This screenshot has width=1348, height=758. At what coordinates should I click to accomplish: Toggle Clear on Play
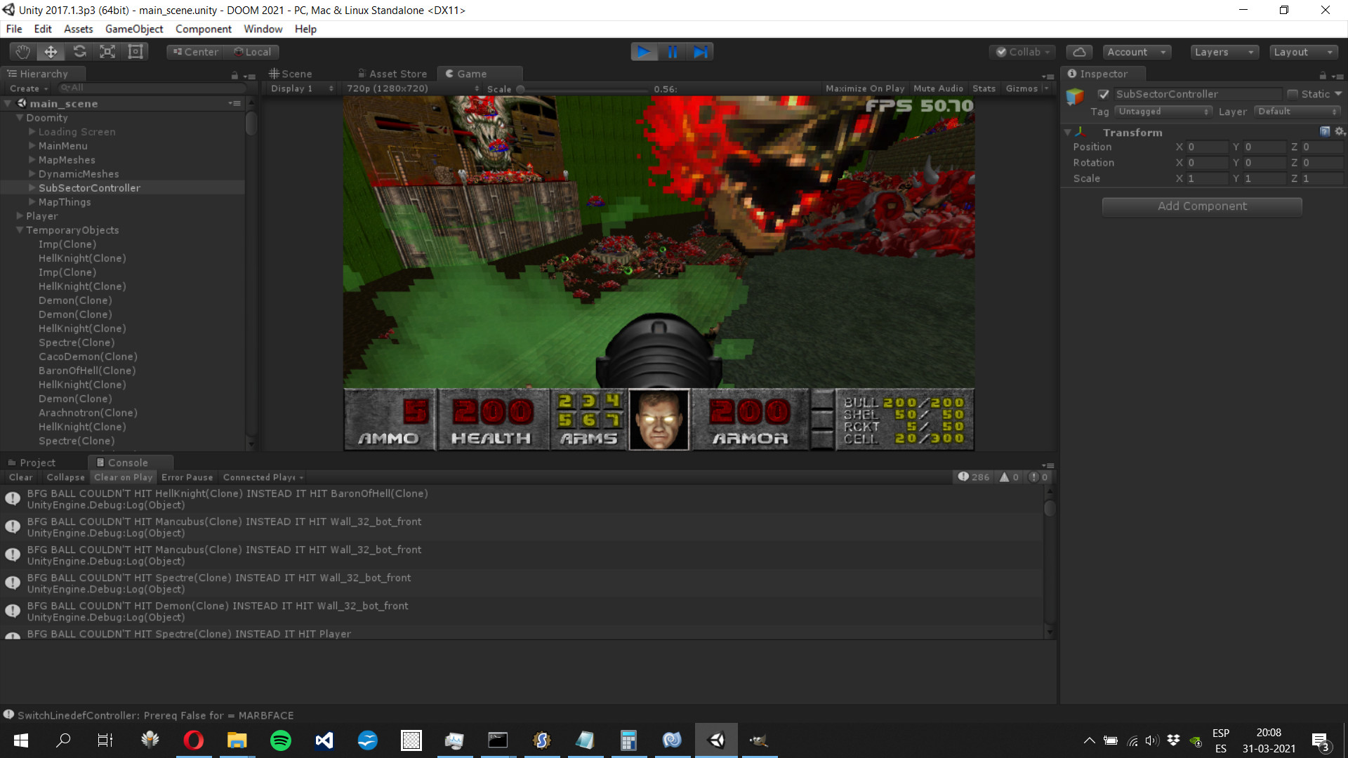[x=123, y=477]
